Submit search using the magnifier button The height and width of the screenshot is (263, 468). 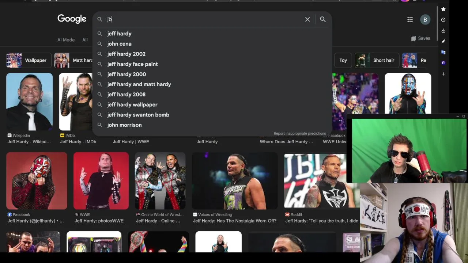pyautogui.click(x=322, y=19)
